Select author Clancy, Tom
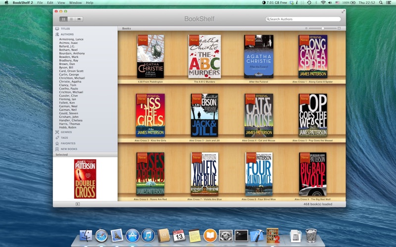 (x=68, y=85)
